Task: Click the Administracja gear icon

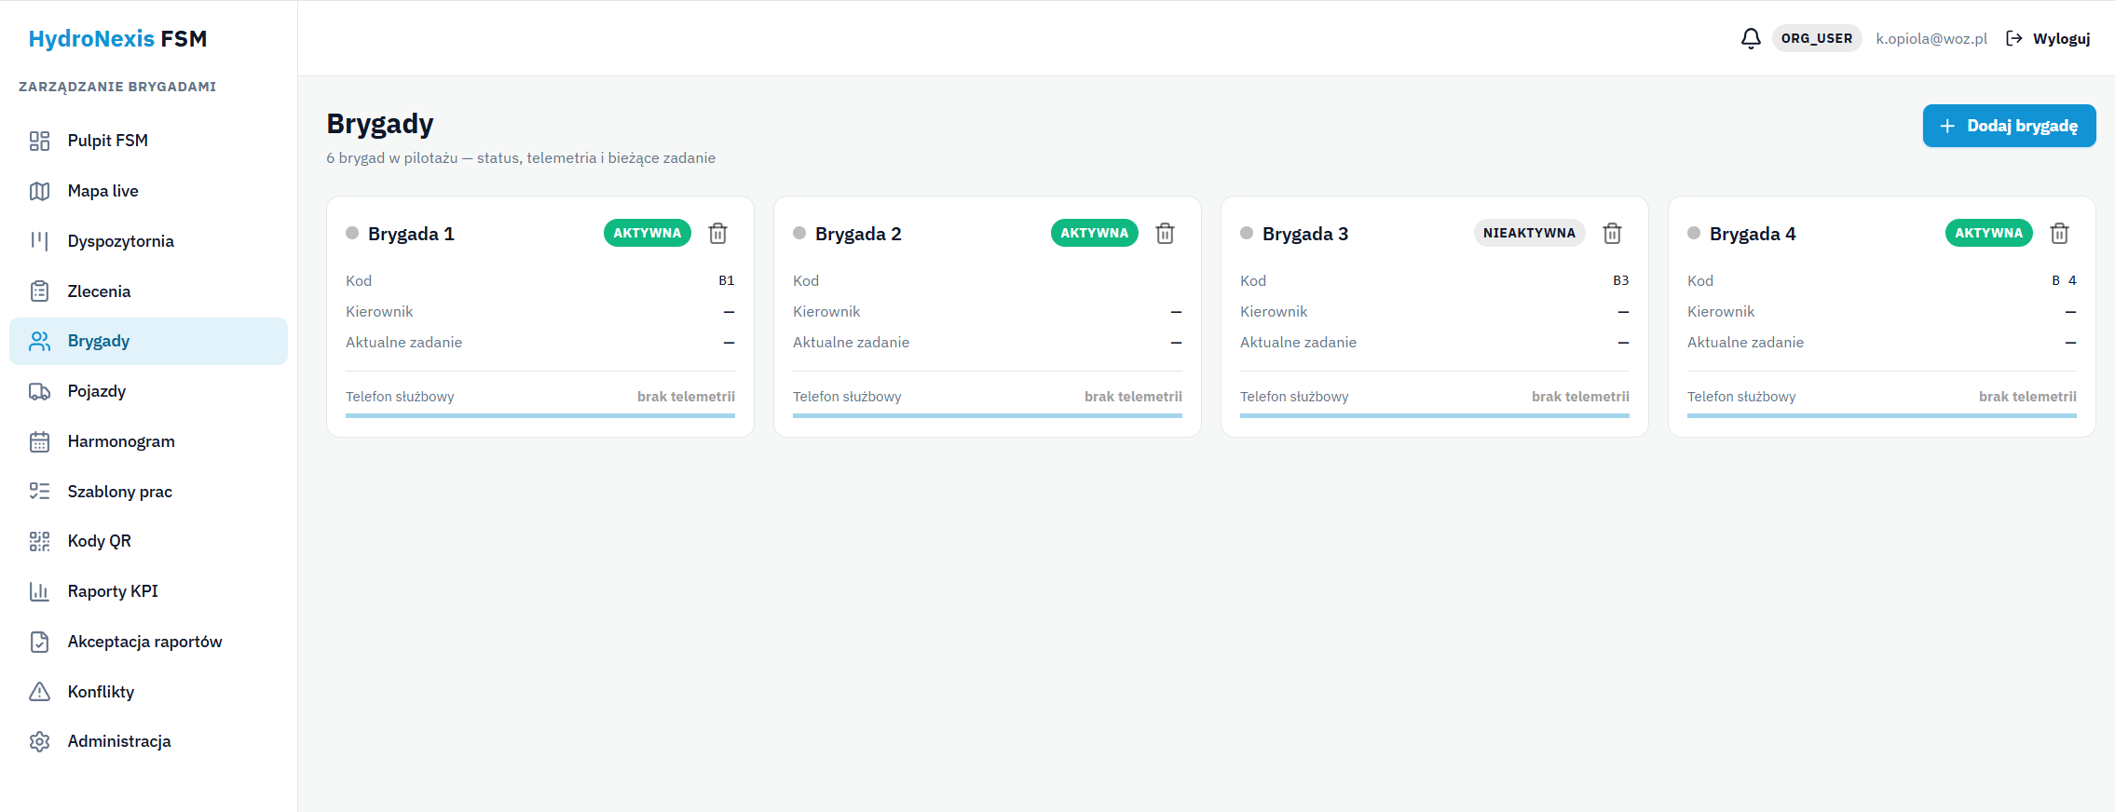Action: pyautogui.click(x=39, y=741)
